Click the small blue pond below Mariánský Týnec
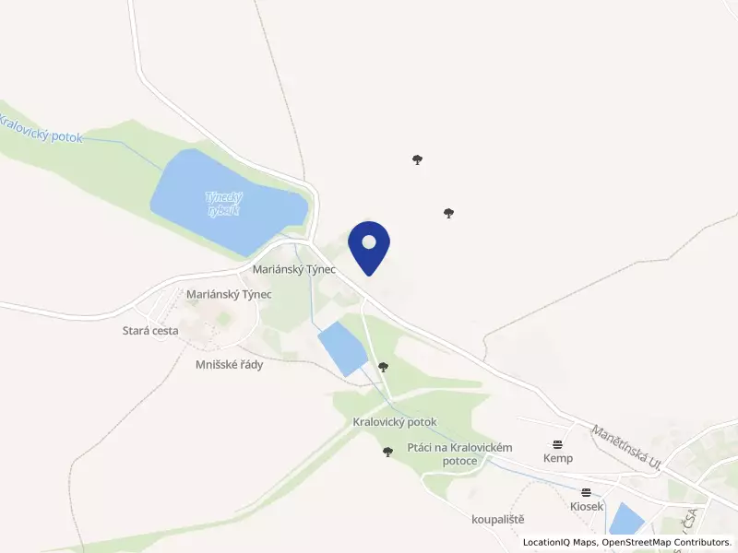The image size is (738, 553). point(342,349)
